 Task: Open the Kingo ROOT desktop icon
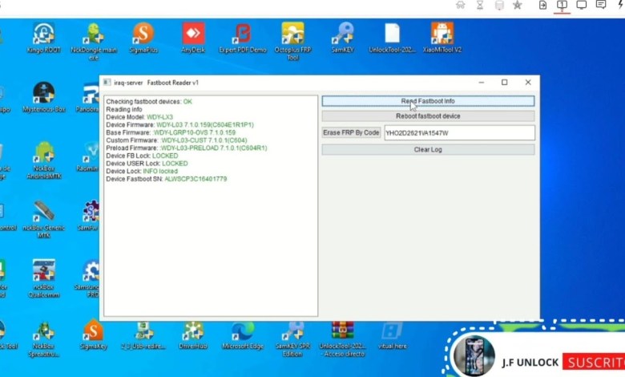pos(43,34)
